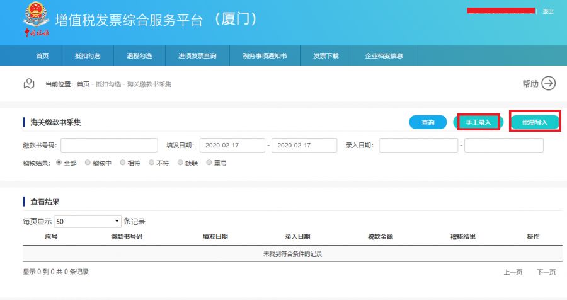Choose the 不符 audit result filter
The width and height of the screenshot is (567, 300).
pyautogui.click(x=151, y=163)
